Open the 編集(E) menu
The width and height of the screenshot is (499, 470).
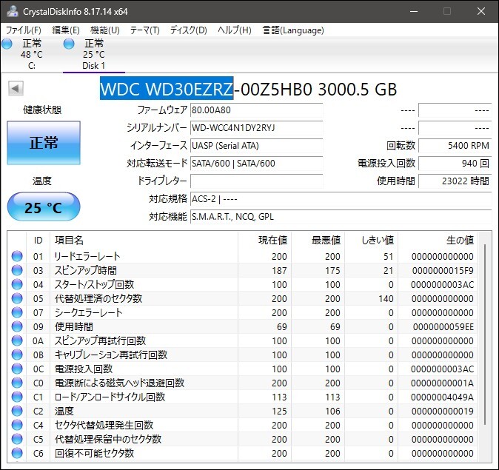coord(66,30)
